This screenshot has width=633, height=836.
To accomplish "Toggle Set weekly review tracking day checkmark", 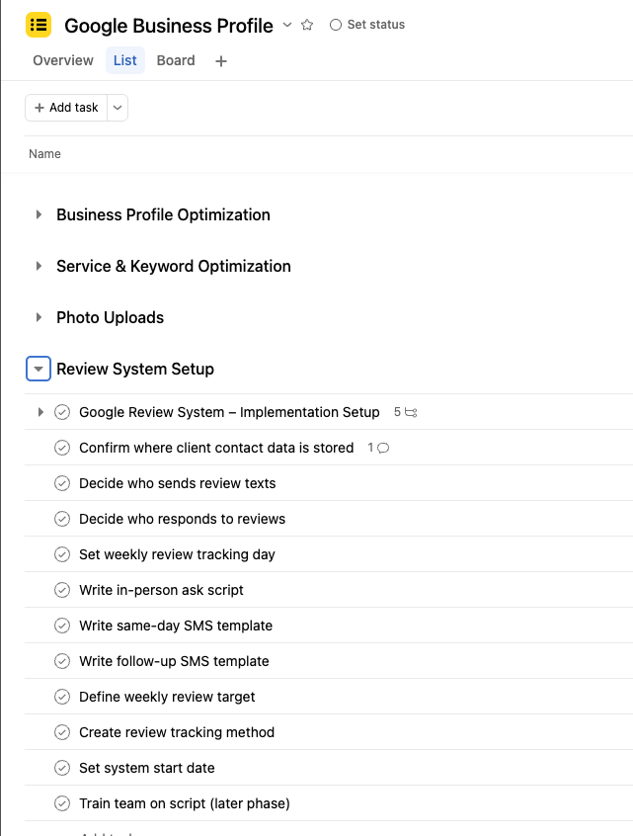I will pyautogui.click(x=62, y=554).
